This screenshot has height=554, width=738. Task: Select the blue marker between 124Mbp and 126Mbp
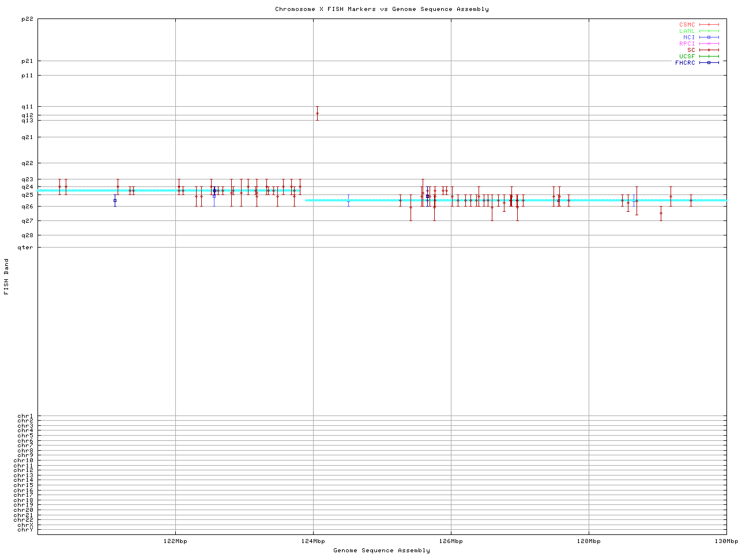(348, 200)
